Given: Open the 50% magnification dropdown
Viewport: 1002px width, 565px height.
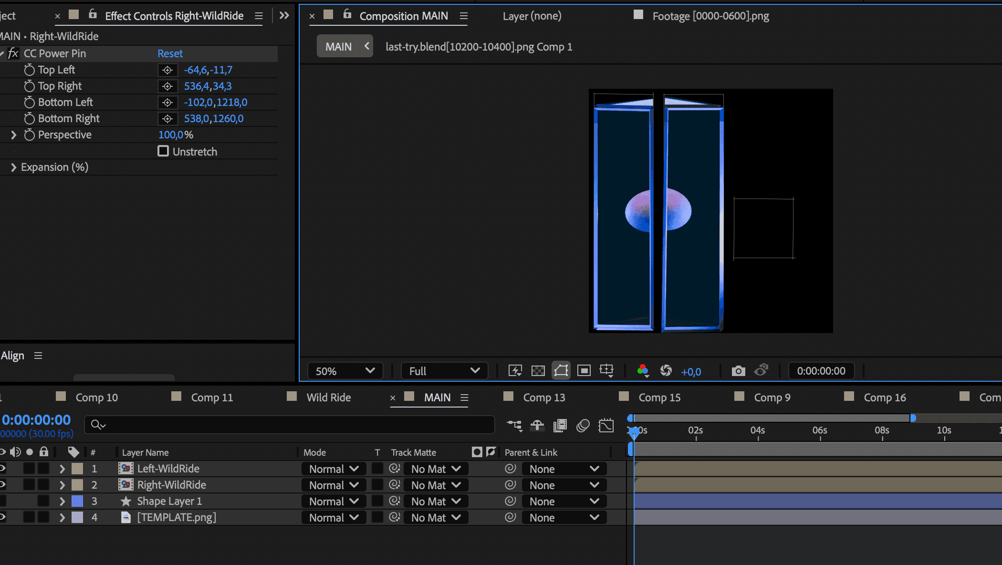Looking at the screenshot, I should point(344,371).
